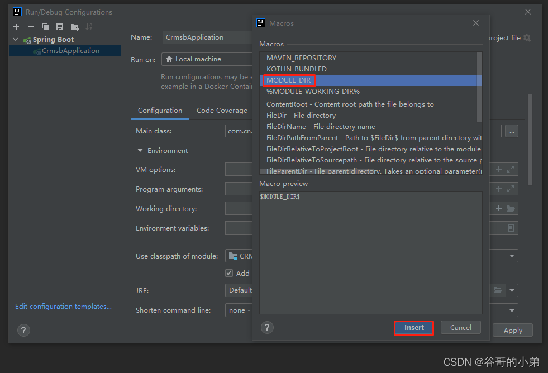Collapse the Environment section

140,151
